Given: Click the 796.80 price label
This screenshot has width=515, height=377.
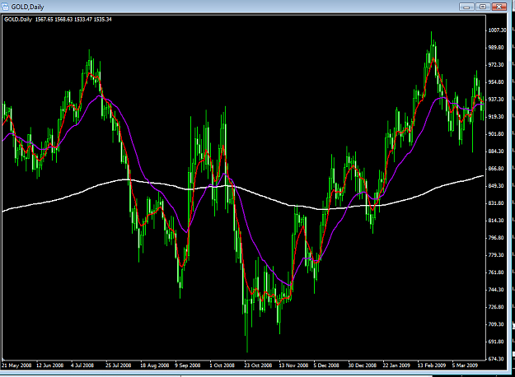Looking at the screenshot, I should [496, 238].
